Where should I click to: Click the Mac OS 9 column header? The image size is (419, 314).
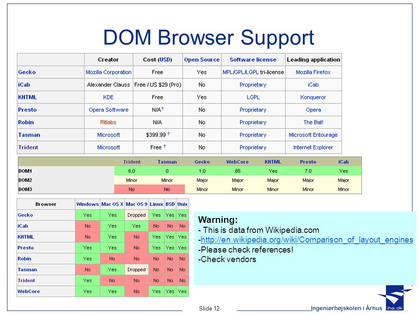point(136,204)
